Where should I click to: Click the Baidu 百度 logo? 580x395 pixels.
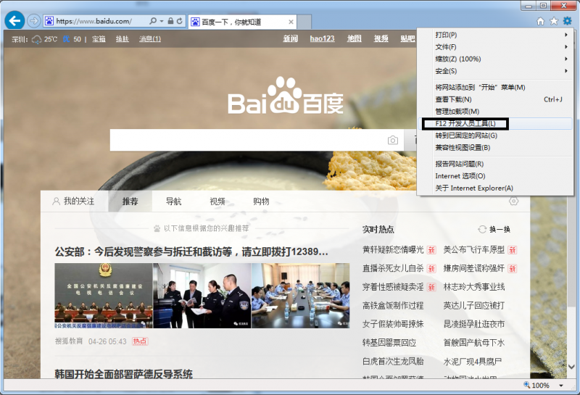pyautogui.click(x=285, y=96)
